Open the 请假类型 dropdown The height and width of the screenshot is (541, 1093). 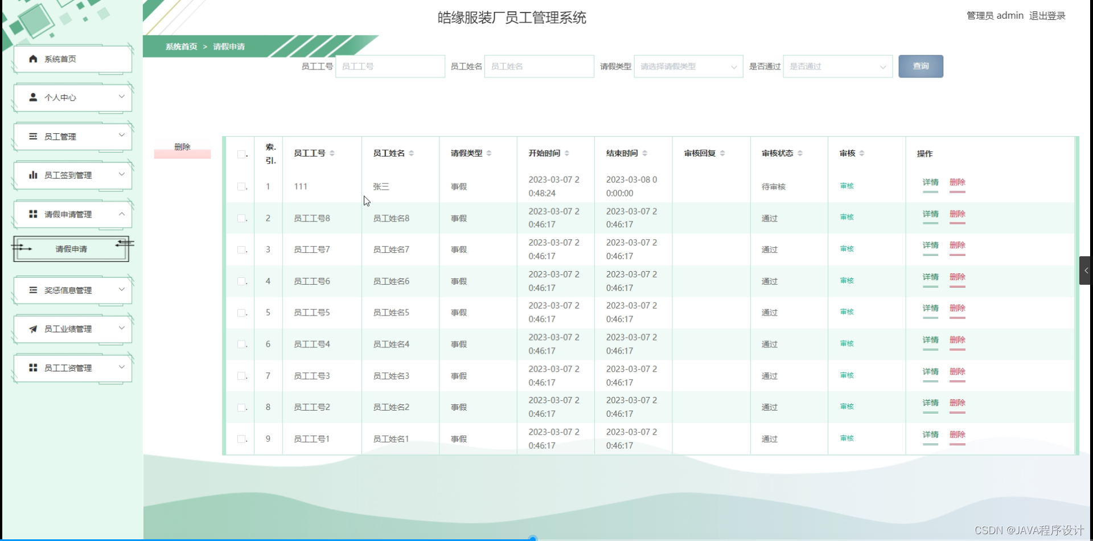click(688, 66)
